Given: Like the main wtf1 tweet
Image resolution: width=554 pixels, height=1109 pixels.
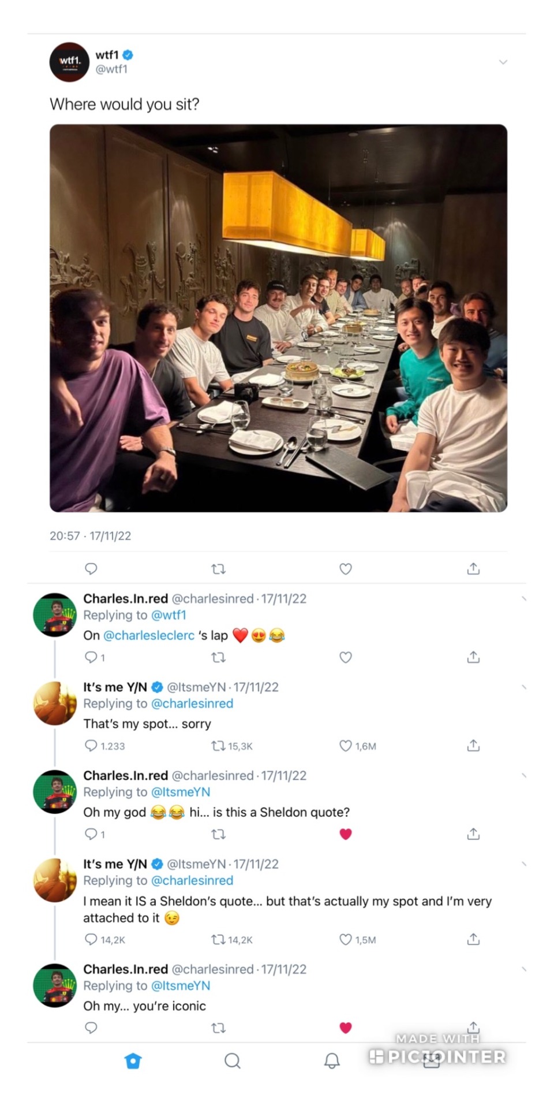Looking at the screenshot, I should coord(346,569).
